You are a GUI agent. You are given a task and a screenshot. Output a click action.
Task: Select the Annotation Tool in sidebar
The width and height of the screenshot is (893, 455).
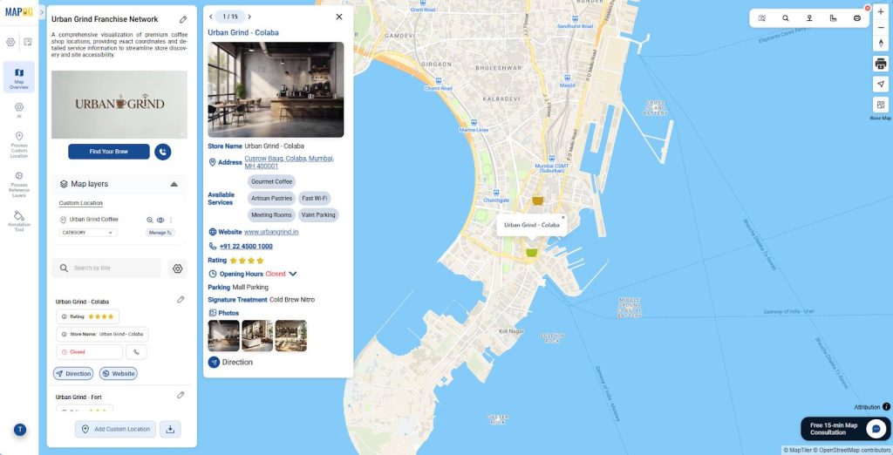19,221
